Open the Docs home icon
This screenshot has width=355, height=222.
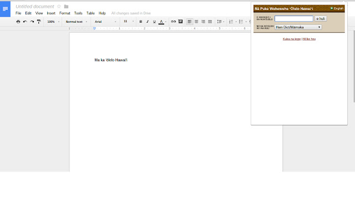tap(5, 9)
